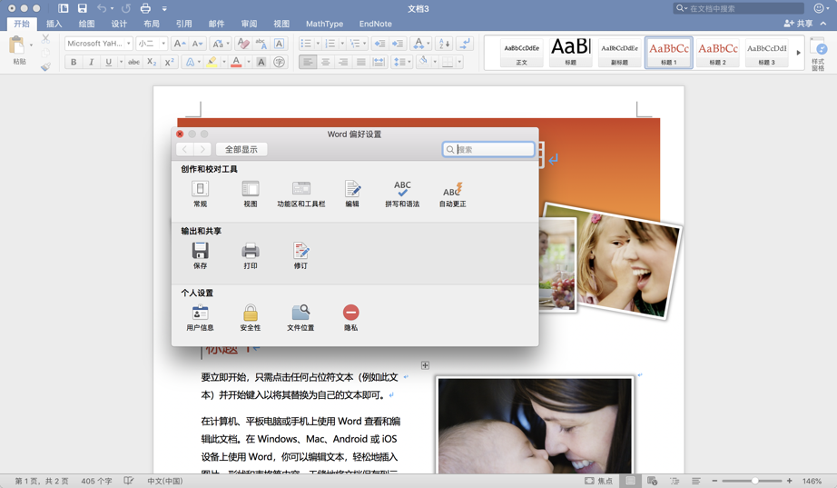Click the Save icon in title bar
The width and height of the screenshot is (837, 488).
point(83,8)
